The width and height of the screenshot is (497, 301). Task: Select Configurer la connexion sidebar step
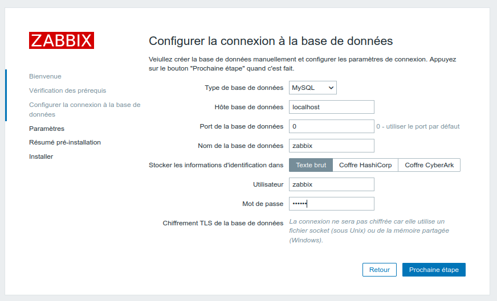coord(84,109)
